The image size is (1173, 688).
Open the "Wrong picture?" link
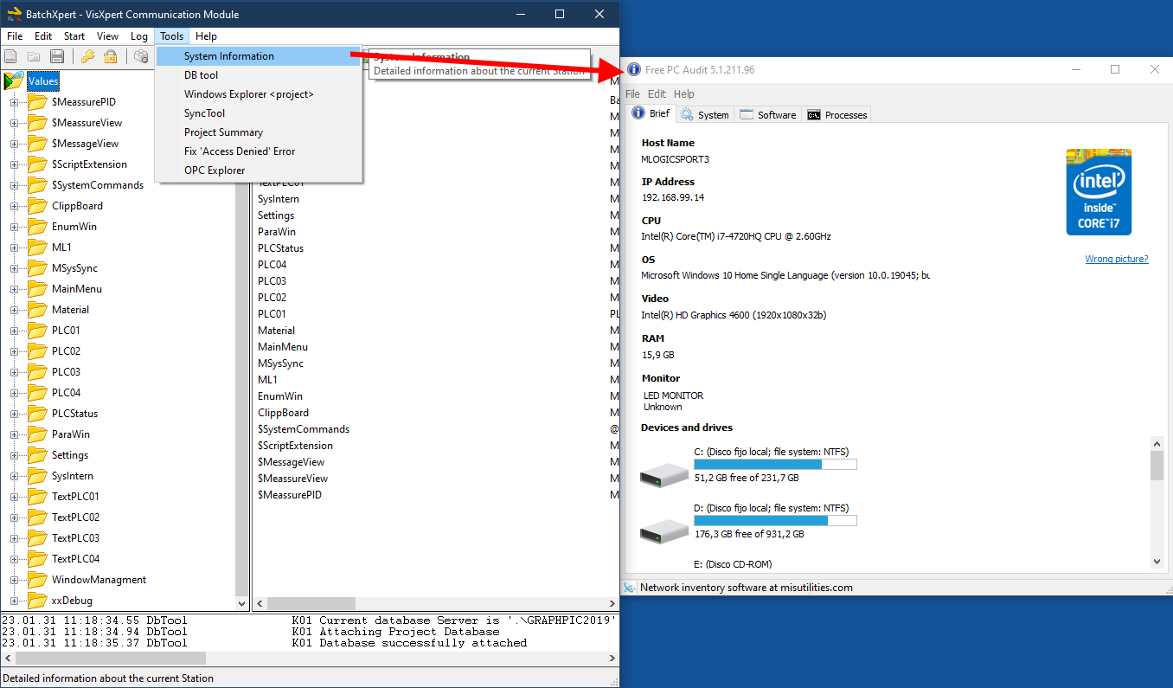point(1116,259)
